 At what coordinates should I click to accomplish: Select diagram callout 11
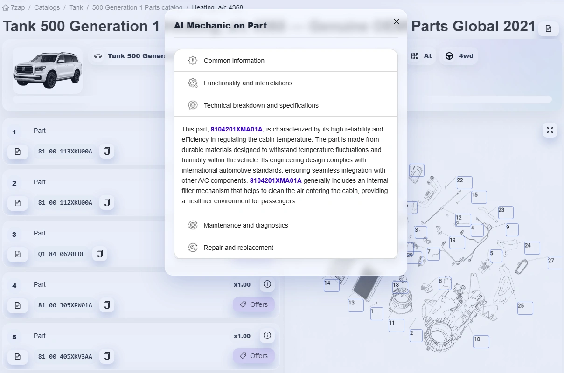pyautogui.click(x=396, y=325)
